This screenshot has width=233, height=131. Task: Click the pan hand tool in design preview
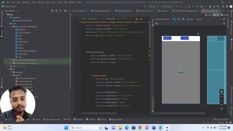222,91
